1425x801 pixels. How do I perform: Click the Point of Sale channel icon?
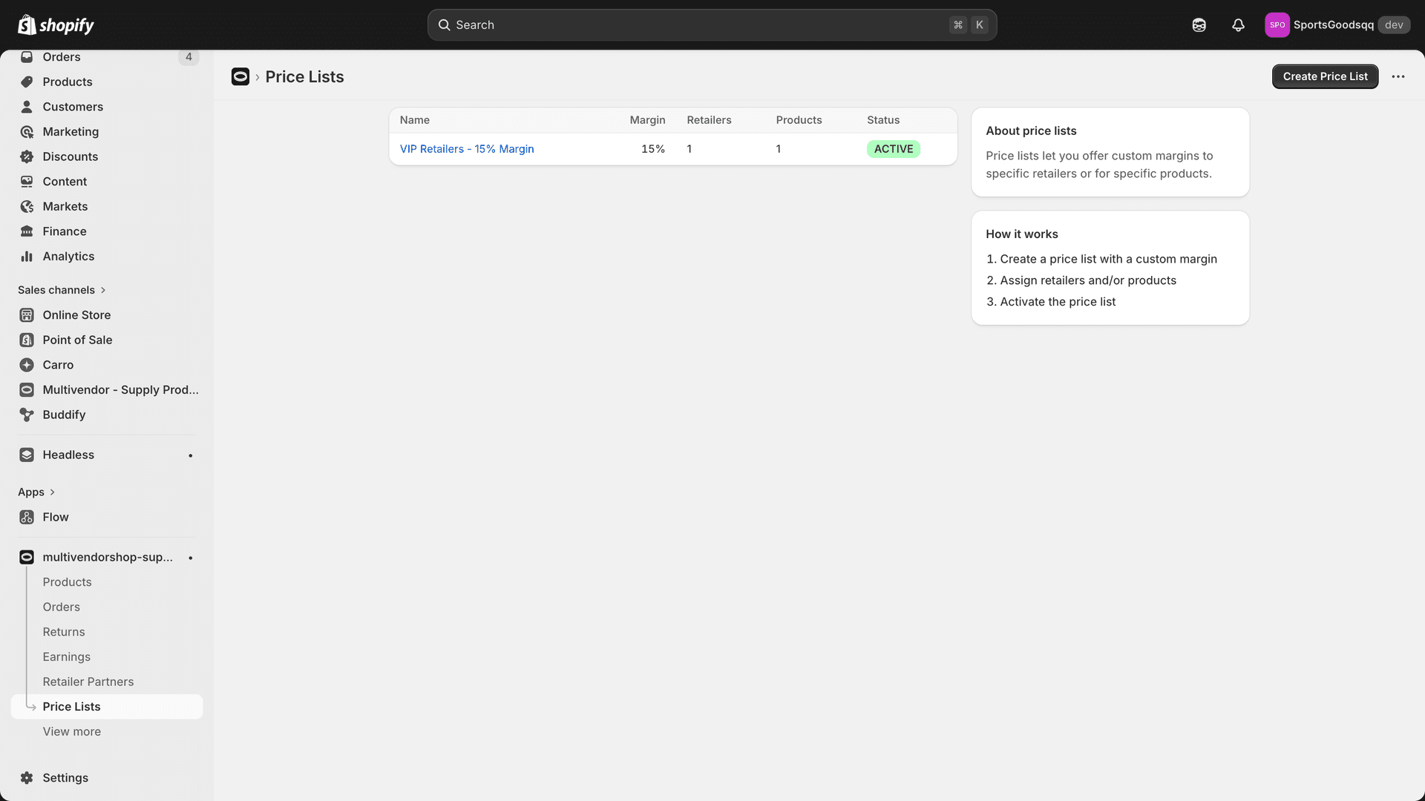pos(27,340)
